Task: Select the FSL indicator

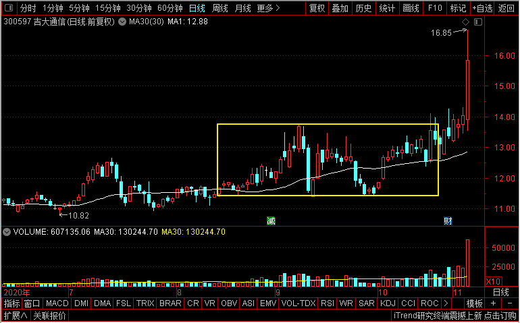Action: (124, 303)
